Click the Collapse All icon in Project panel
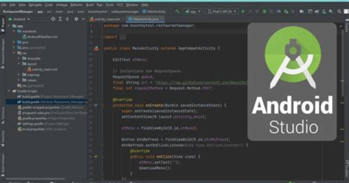 point(67,19)
